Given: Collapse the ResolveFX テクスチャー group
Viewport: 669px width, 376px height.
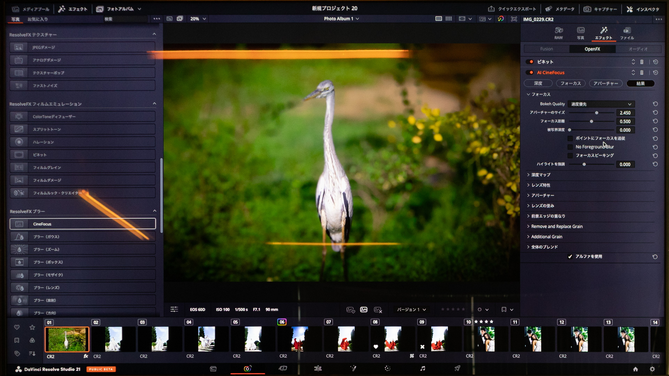Looking at the screenshot, I should pyautogui.click(x=154, y=34).
